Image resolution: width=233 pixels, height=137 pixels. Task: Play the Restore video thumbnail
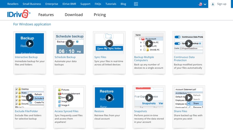pyautogui.click(x=109, y=98)
